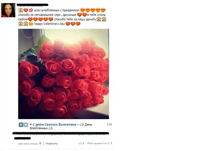
Task: Click the redacted author name above post
Action: [32, 5]
